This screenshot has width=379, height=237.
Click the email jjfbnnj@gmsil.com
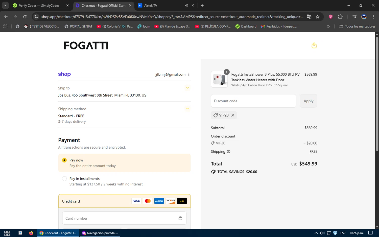click(x=170, y=74)
